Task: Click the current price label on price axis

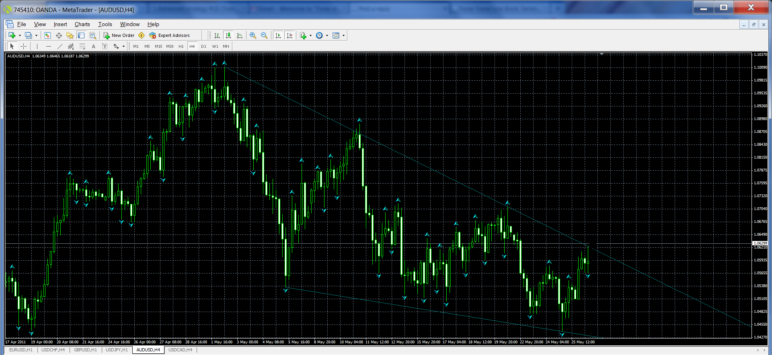Action: click(760, 243)
